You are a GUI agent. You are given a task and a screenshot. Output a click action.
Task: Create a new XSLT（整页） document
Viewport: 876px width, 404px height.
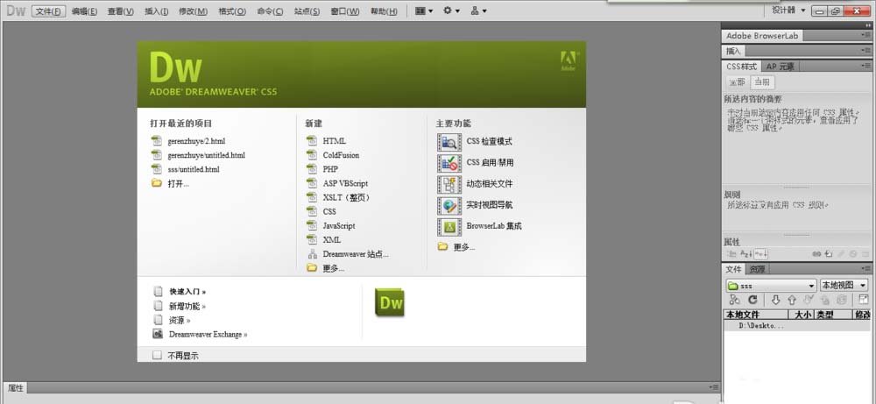346,197
